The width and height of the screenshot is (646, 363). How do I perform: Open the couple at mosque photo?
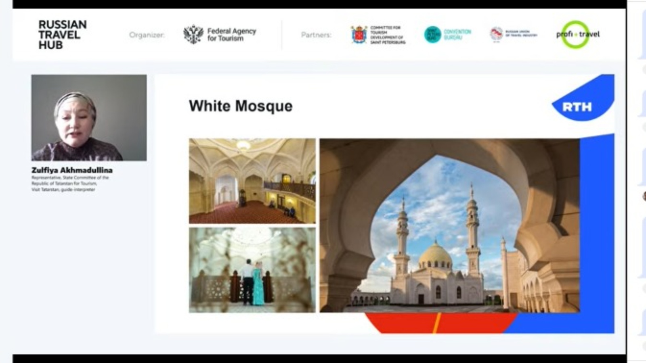click(x=252, y=270)
